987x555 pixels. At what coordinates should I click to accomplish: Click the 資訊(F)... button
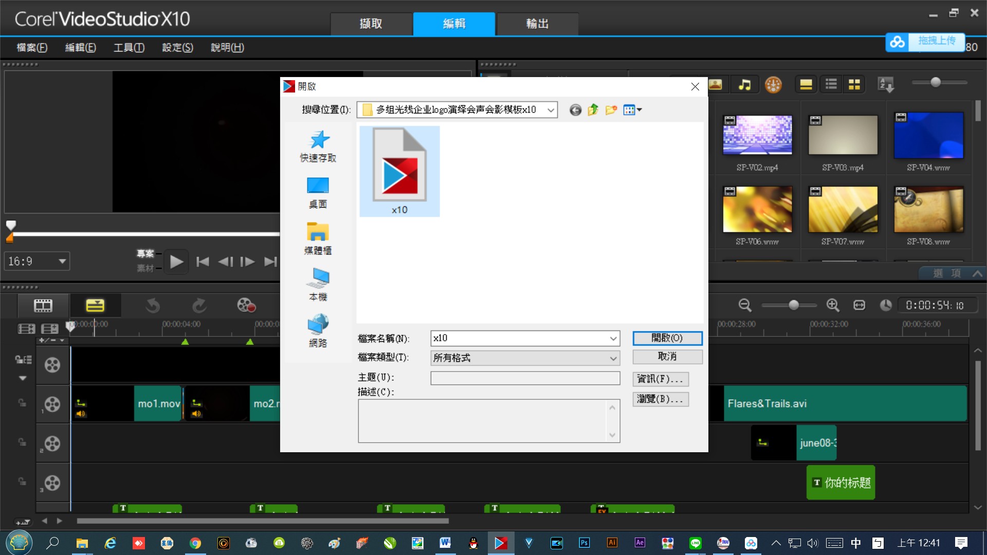[661, 379]
